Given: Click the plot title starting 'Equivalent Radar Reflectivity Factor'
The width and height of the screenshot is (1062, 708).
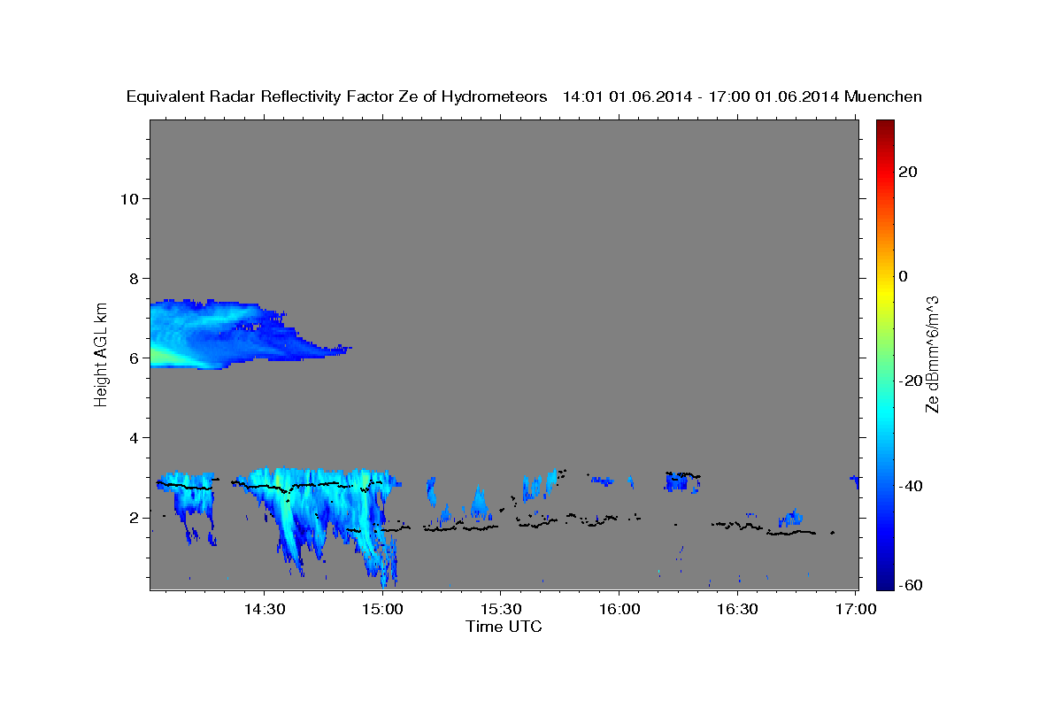Looking at the screenshot, I should (x=525, y=96).
